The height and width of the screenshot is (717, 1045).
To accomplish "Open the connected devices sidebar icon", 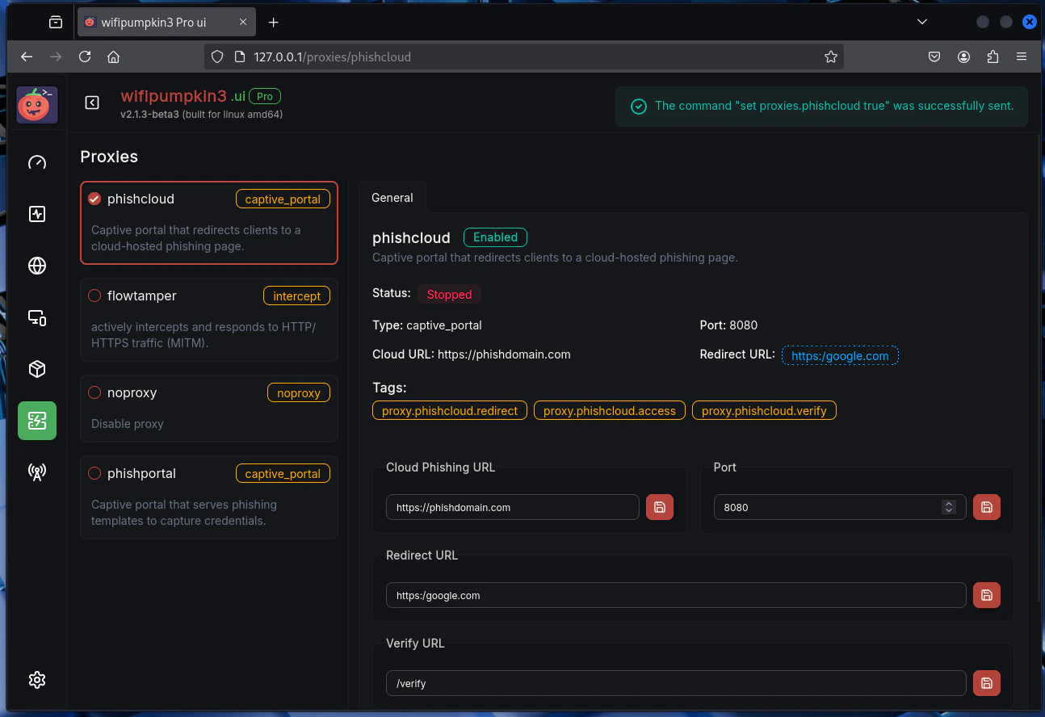I will (37, 317).
